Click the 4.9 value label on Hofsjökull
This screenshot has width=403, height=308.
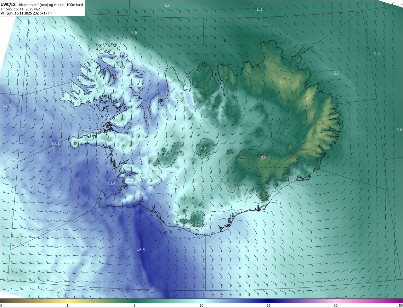coord(203,148)
